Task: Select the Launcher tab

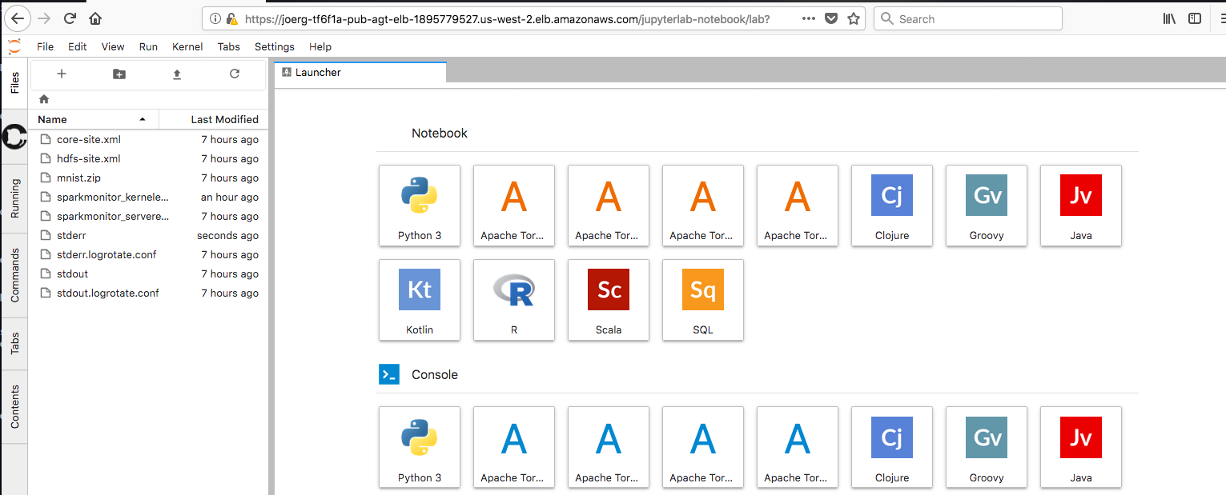Action: (x=360, y=72)
